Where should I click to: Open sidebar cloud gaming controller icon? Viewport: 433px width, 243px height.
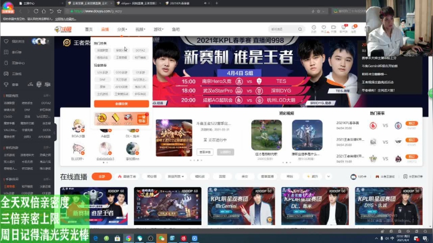pos(6,74)
